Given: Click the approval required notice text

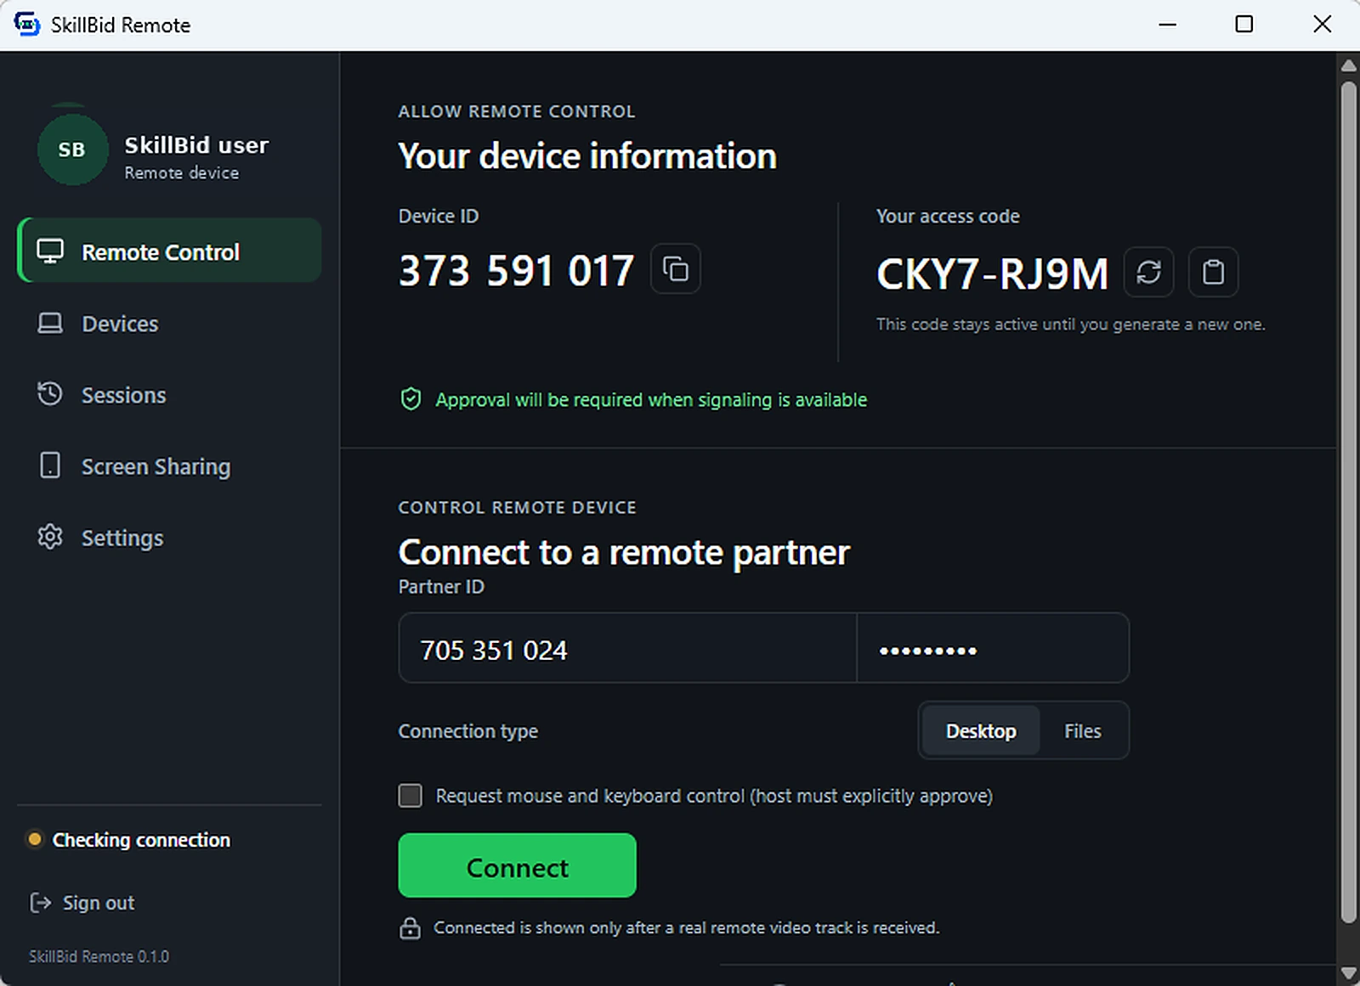Looking at the screenshot, I should 651,400.
